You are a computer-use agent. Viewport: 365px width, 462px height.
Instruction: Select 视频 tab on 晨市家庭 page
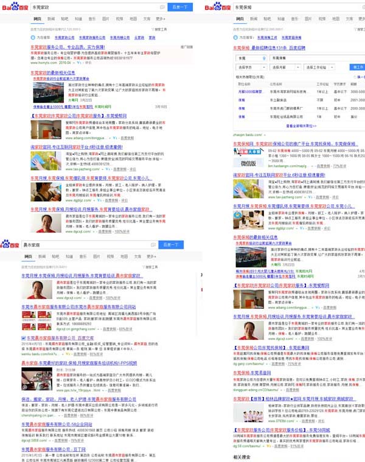pos(110,257)
